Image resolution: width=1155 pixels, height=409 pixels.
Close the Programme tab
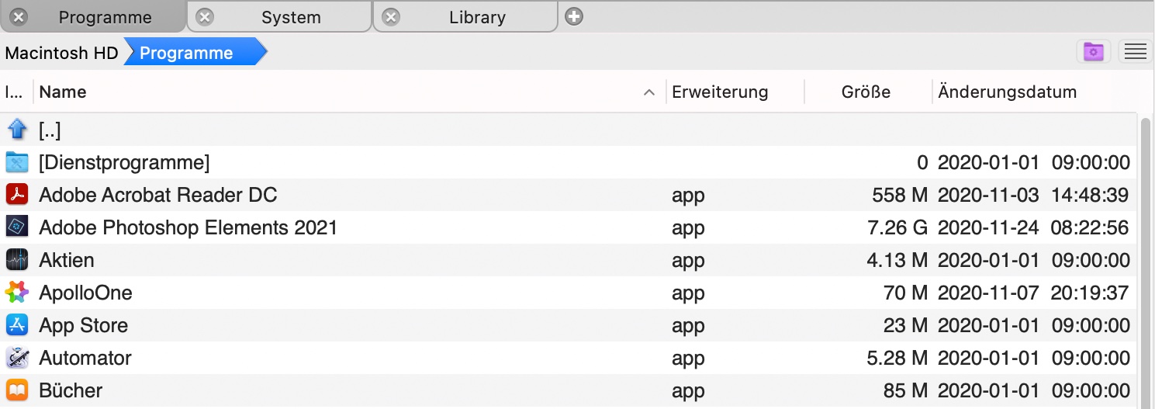(x=19, y=17)
